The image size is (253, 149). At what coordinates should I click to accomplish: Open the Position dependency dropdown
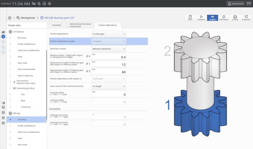[x=109, y=34]
